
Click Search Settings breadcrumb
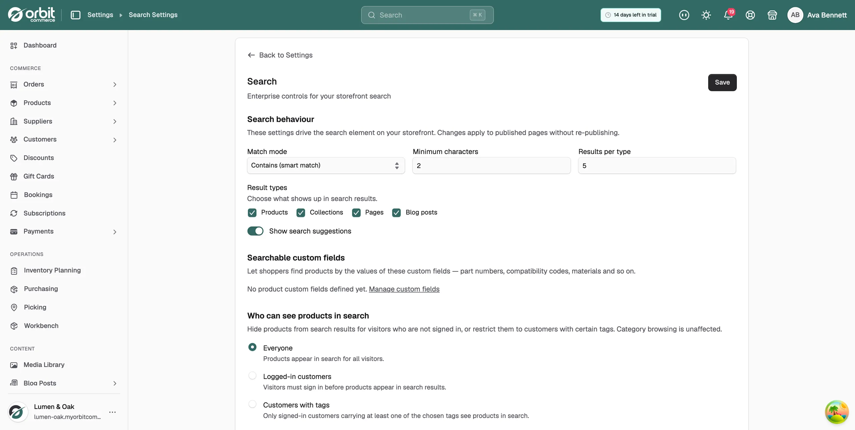click(153, 15)
